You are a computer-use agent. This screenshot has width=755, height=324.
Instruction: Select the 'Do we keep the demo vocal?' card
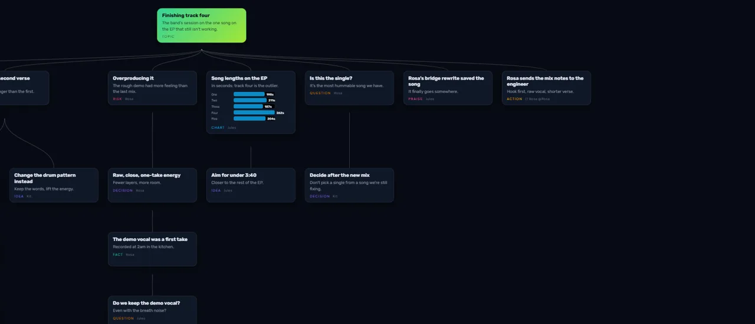[152, 310]
